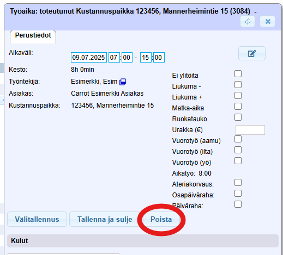
Task: Enable the Ateriakorvaus checkbox
Action: tap(238, 183)
